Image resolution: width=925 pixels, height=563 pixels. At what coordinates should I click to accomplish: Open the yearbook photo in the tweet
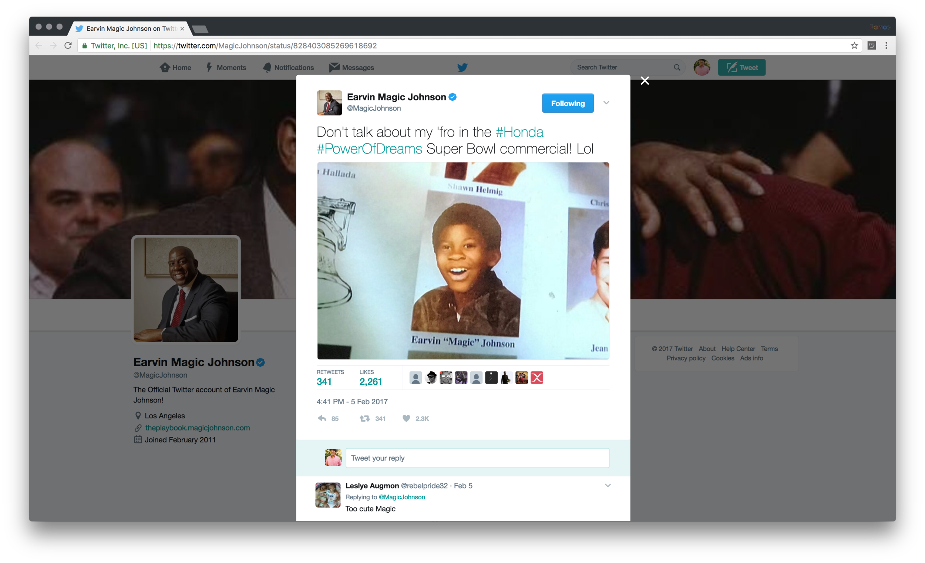click(x=463, y=261)
